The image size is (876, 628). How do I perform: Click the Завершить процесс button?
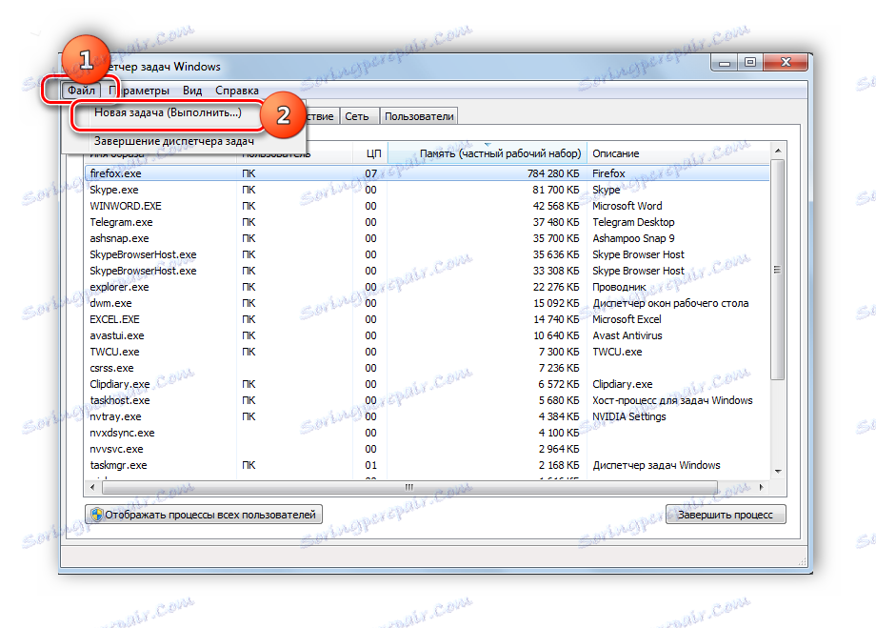(726, 515)
